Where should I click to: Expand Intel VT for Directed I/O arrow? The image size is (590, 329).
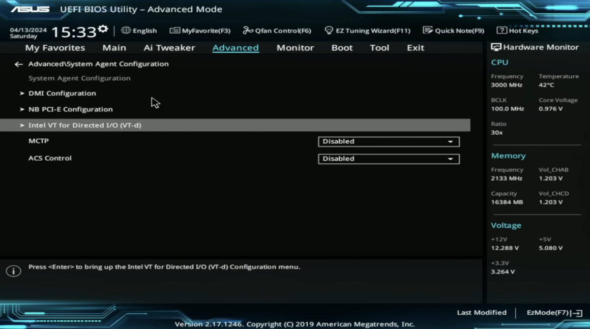(x=22, y=125)
